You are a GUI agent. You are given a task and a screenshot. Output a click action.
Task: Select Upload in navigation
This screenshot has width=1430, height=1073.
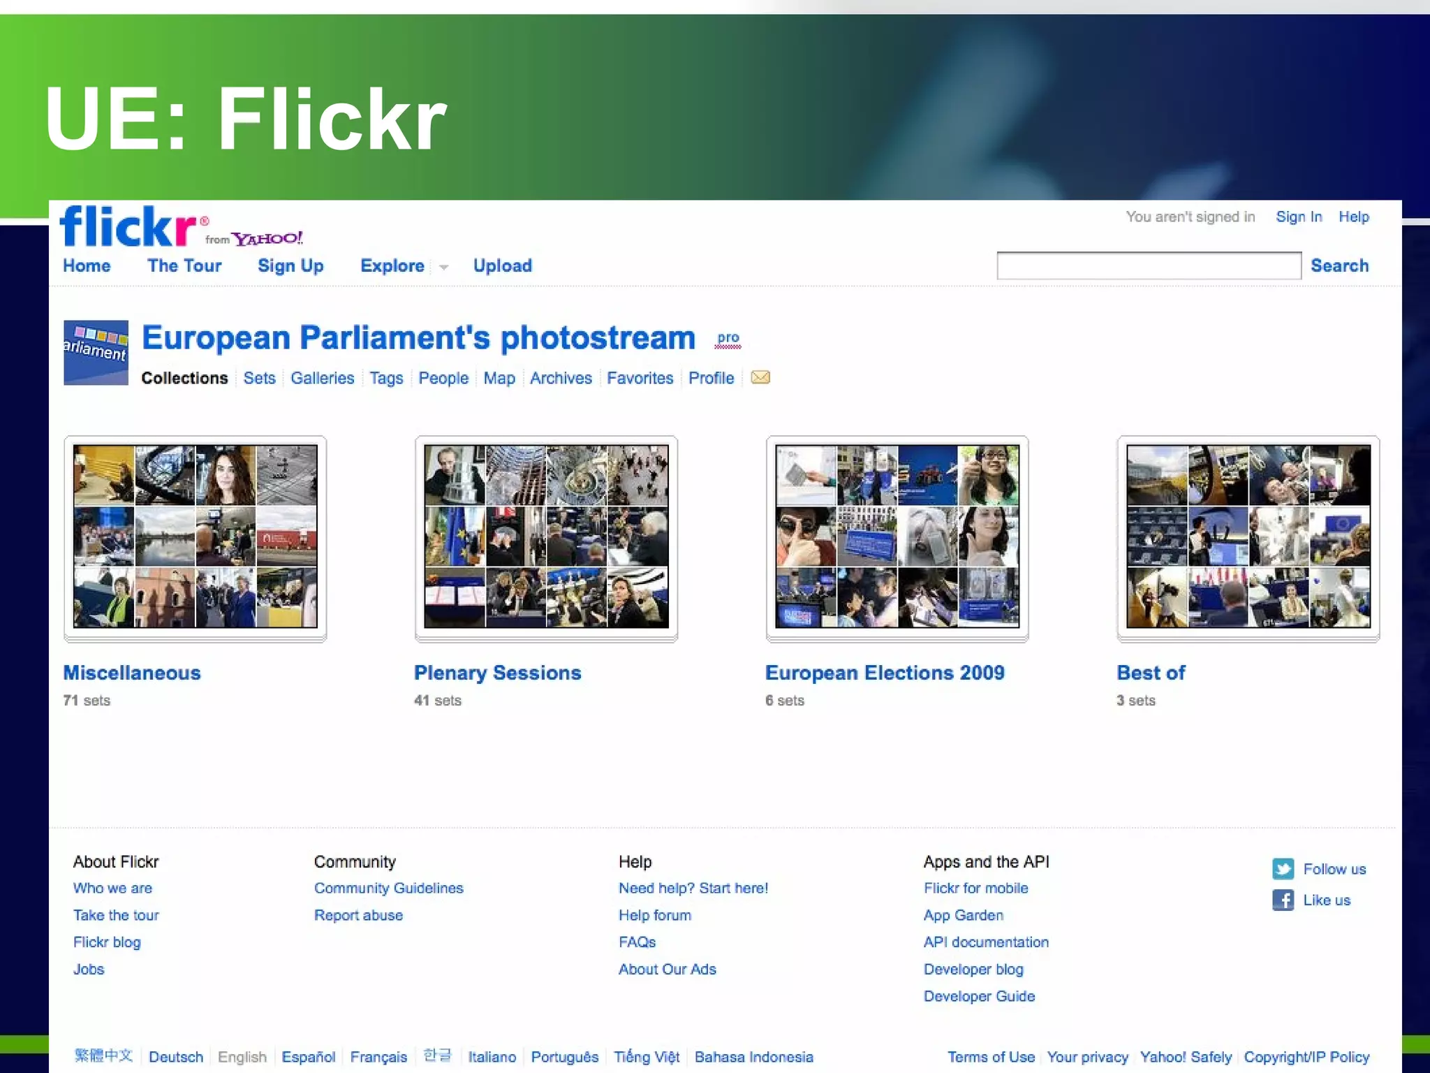tap(503, 266)
